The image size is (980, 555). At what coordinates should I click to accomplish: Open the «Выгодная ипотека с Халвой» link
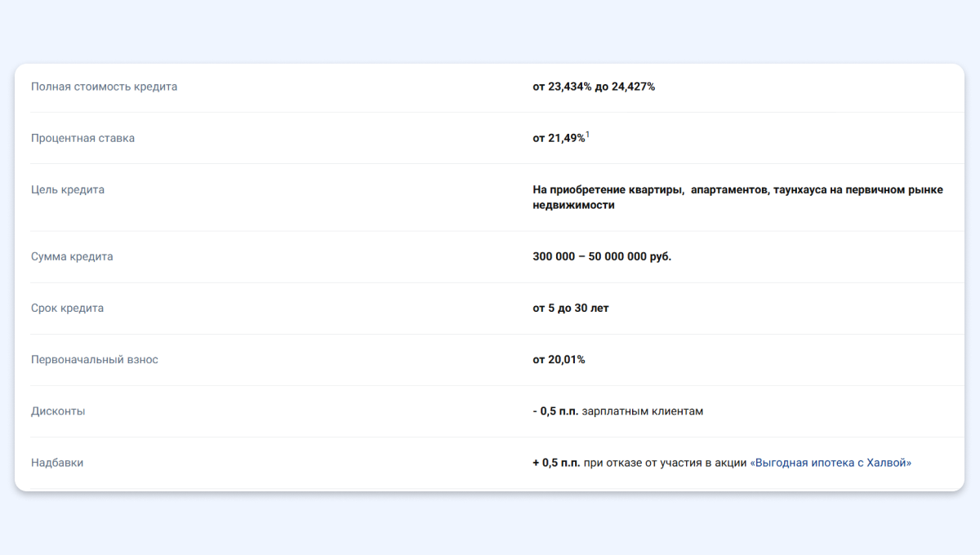pyautogui.click(x=830, y=463)
